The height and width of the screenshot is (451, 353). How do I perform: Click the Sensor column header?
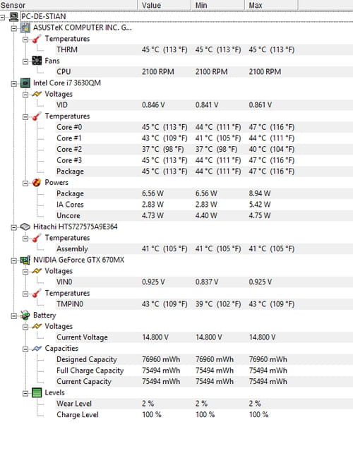[68, 5]
